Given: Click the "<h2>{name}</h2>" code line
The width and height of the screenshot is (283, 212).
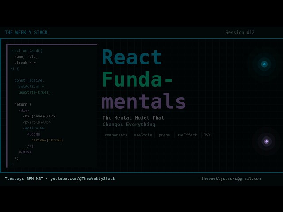Looking at the screenshot, I should (x=39, y=116).
